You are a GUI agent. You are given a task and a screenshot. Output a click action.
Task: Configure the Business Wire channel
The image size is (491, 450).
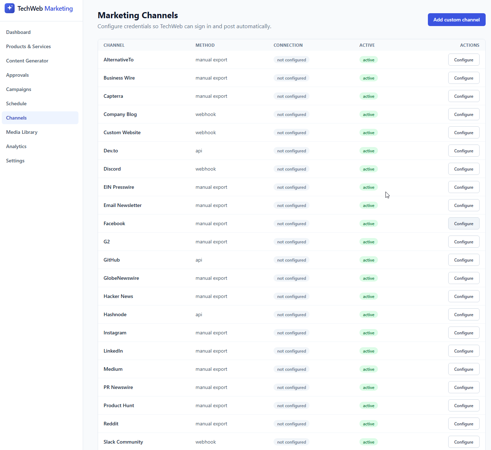(x=464, y=78)
